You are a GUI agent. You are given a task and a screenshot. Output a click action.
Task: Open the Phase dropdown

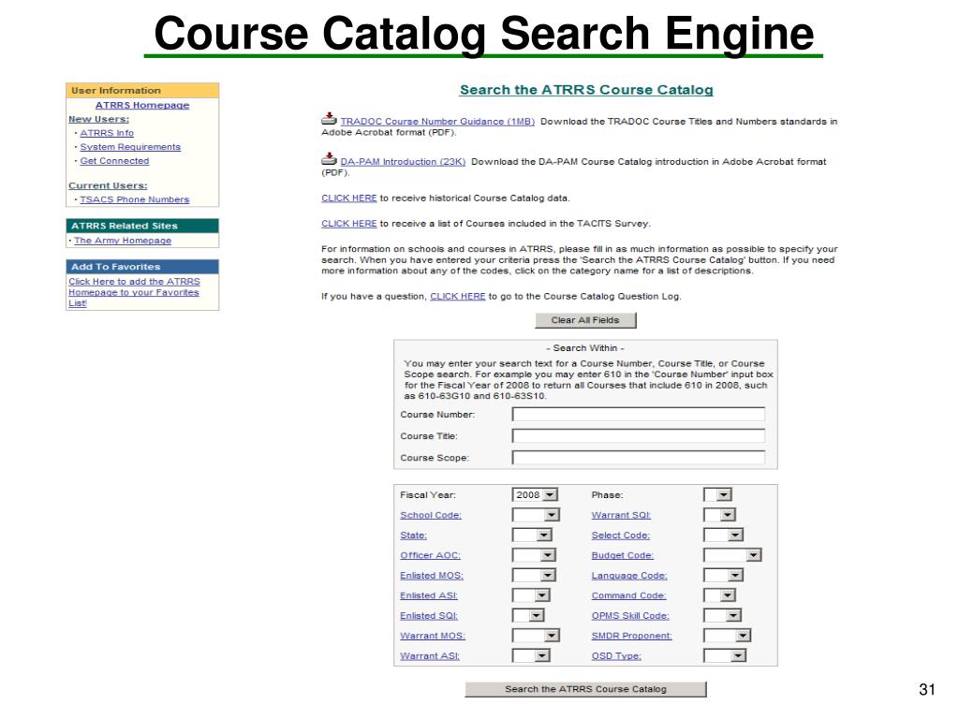pos(717,495)
